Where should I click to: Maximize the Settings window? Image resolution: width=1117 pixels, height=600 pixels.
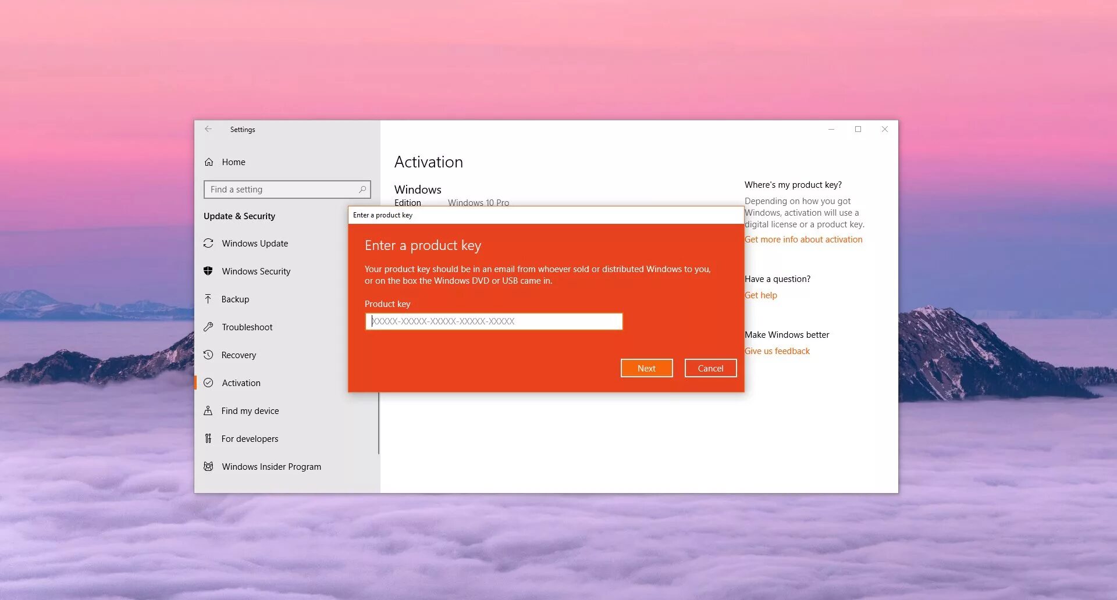858,129
